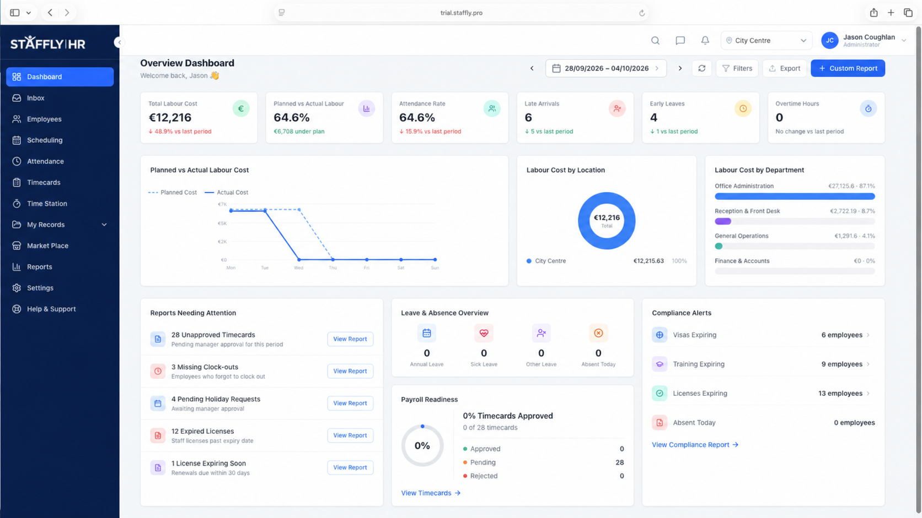
Task: View Report for 28 Unapproved Timecards
Action: click(350, 339)
